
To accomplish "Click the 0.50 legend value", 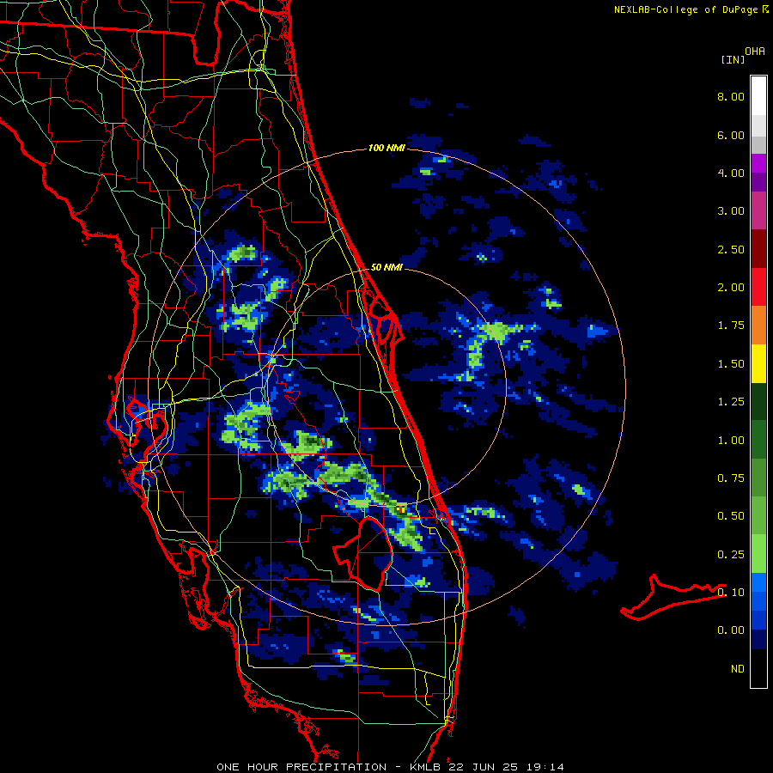I will tap(731, 516).
